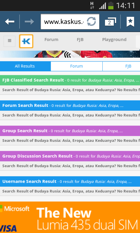Tap the Kaskus logo icon
The image size is (140, 233).
point(26,41)
